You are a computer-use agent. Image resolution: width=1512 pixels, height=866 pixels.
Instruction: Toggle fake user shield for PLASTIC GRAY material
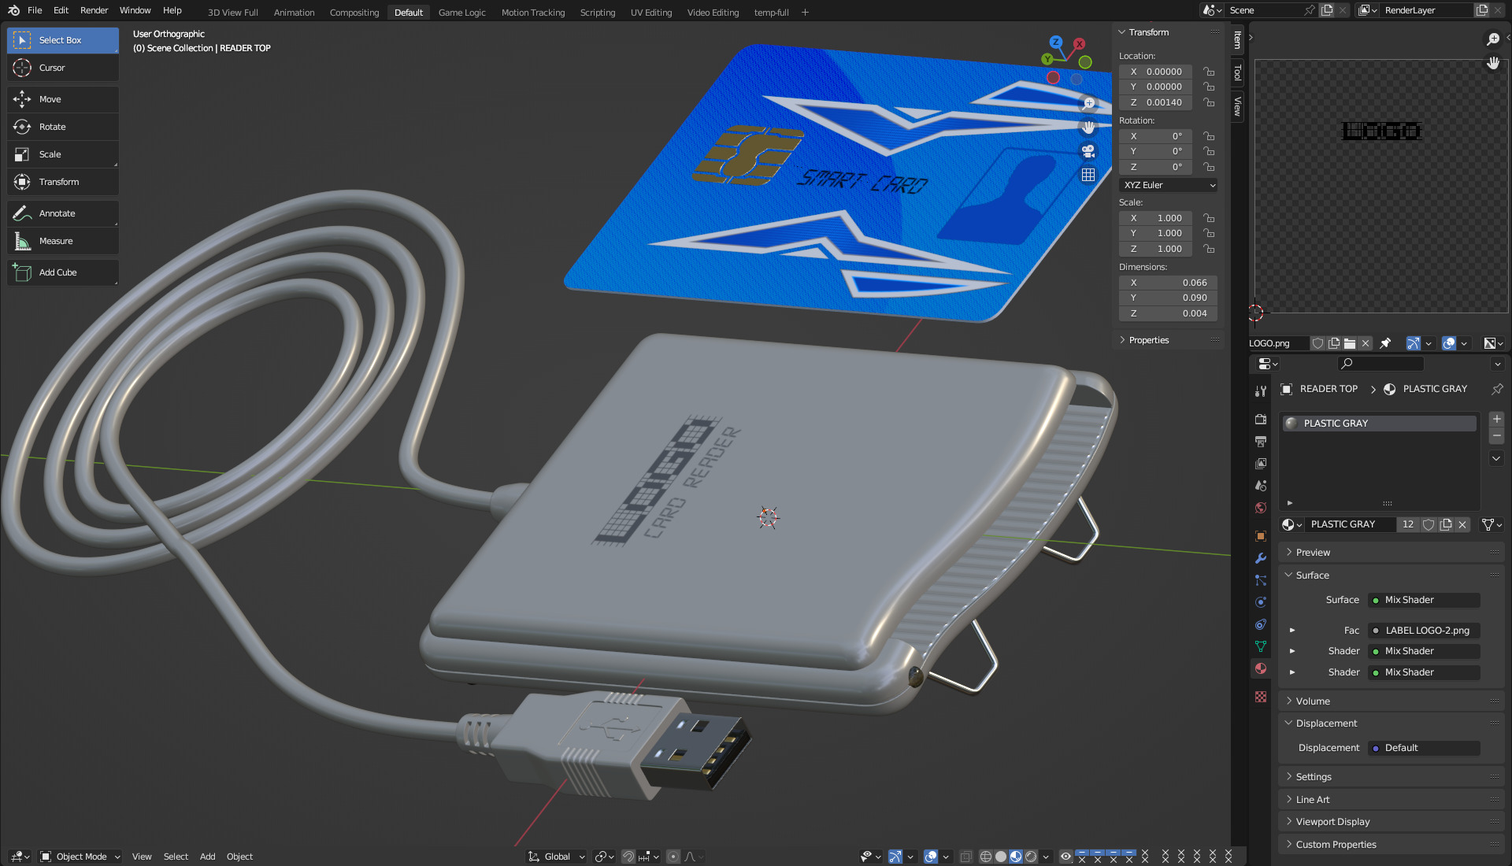(1429, 524)
